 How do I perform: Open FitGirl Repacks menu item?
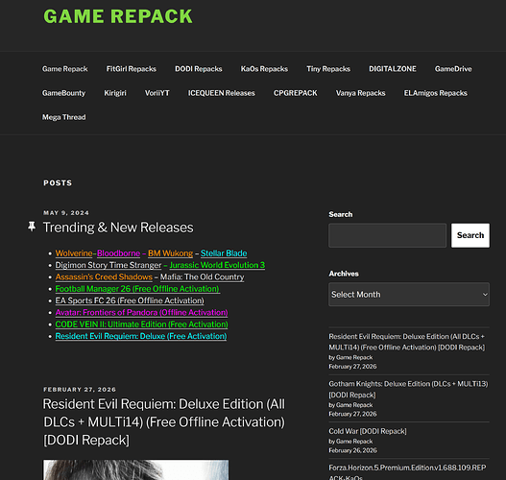click(x=131, y=69)
